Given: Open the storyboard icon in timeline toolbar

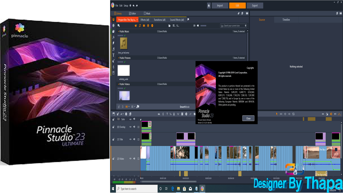Looking at the screenshot, I should [114, 114].
